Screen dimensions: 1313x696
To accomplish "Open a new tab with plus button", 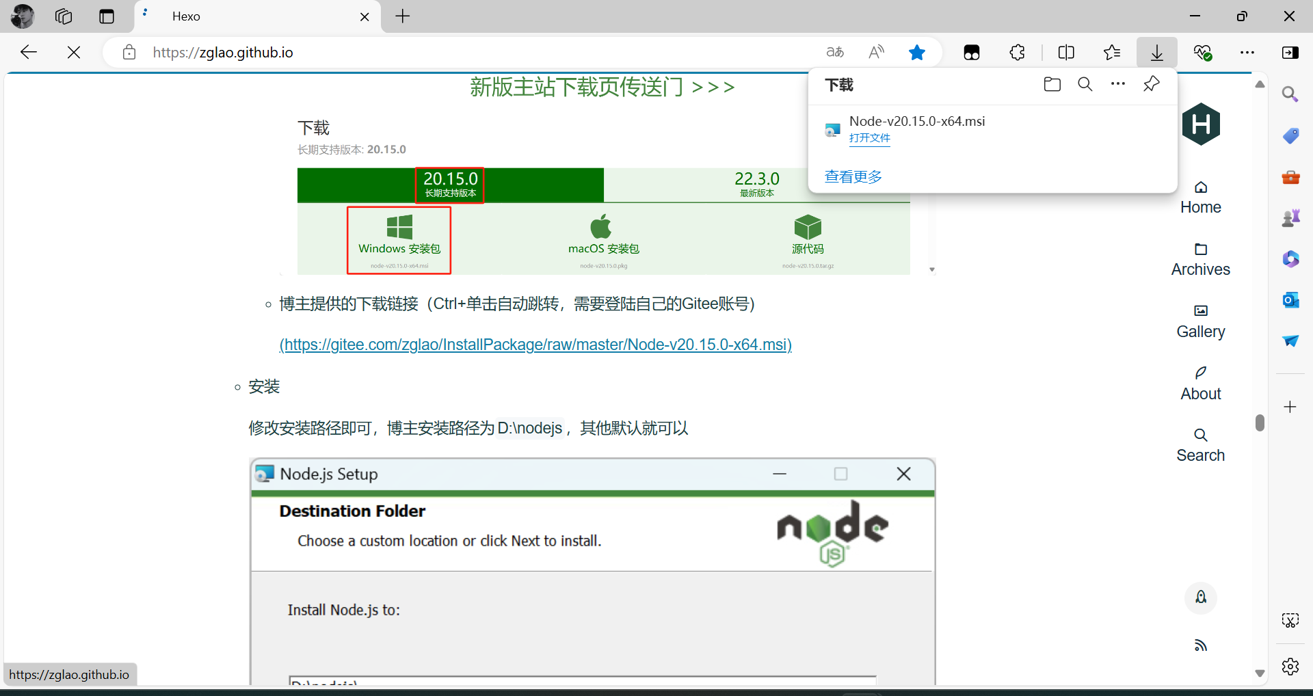I will pyautogui.click(x=403, y=16).
